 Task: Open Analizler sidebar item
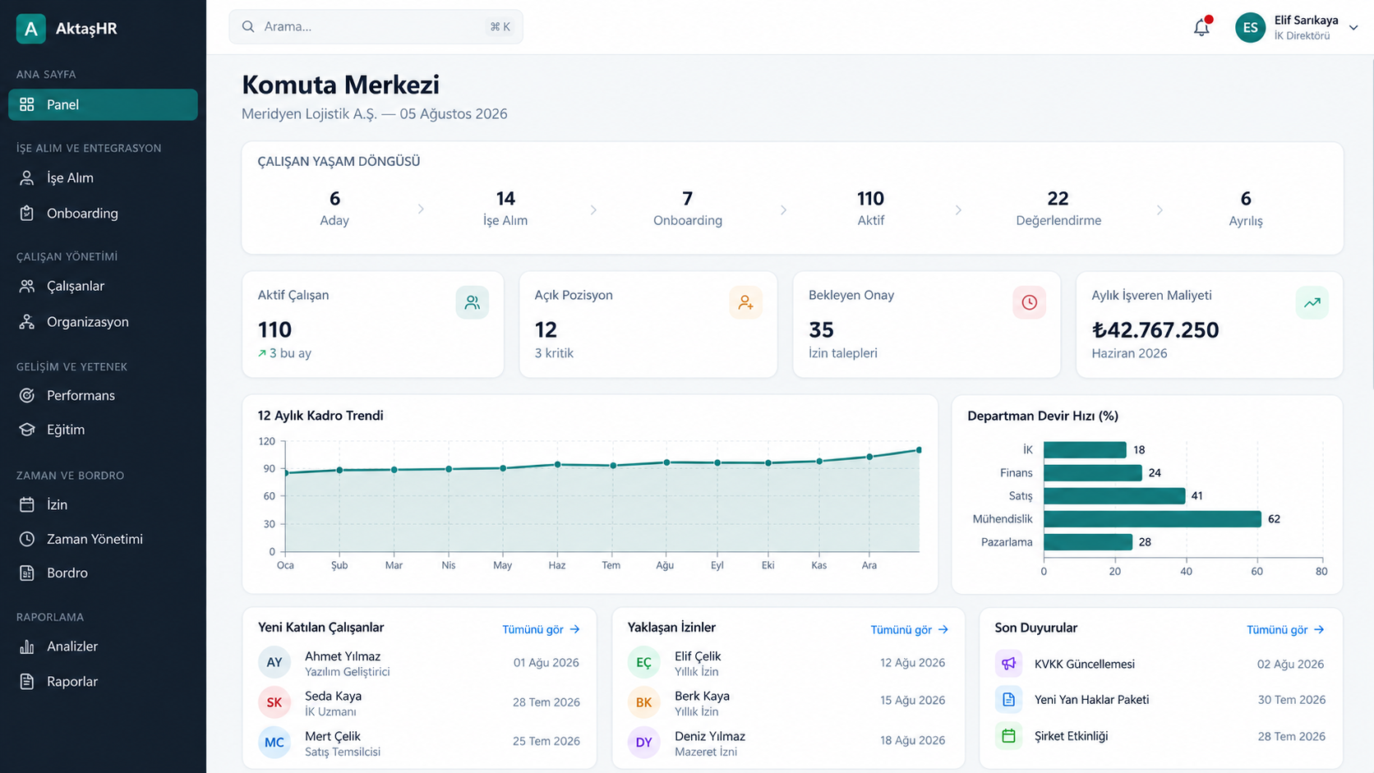tap(103, 646)
